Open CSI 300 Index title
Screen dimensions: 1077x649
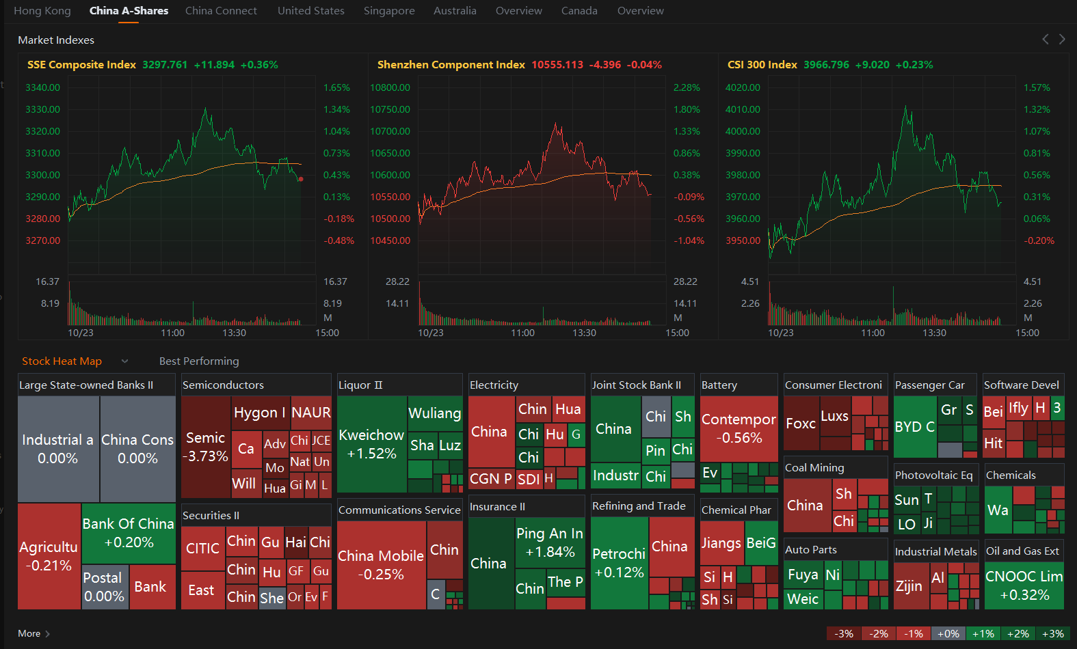762,65
